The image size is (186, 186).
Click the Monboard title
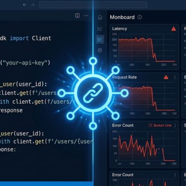[122, 17]
